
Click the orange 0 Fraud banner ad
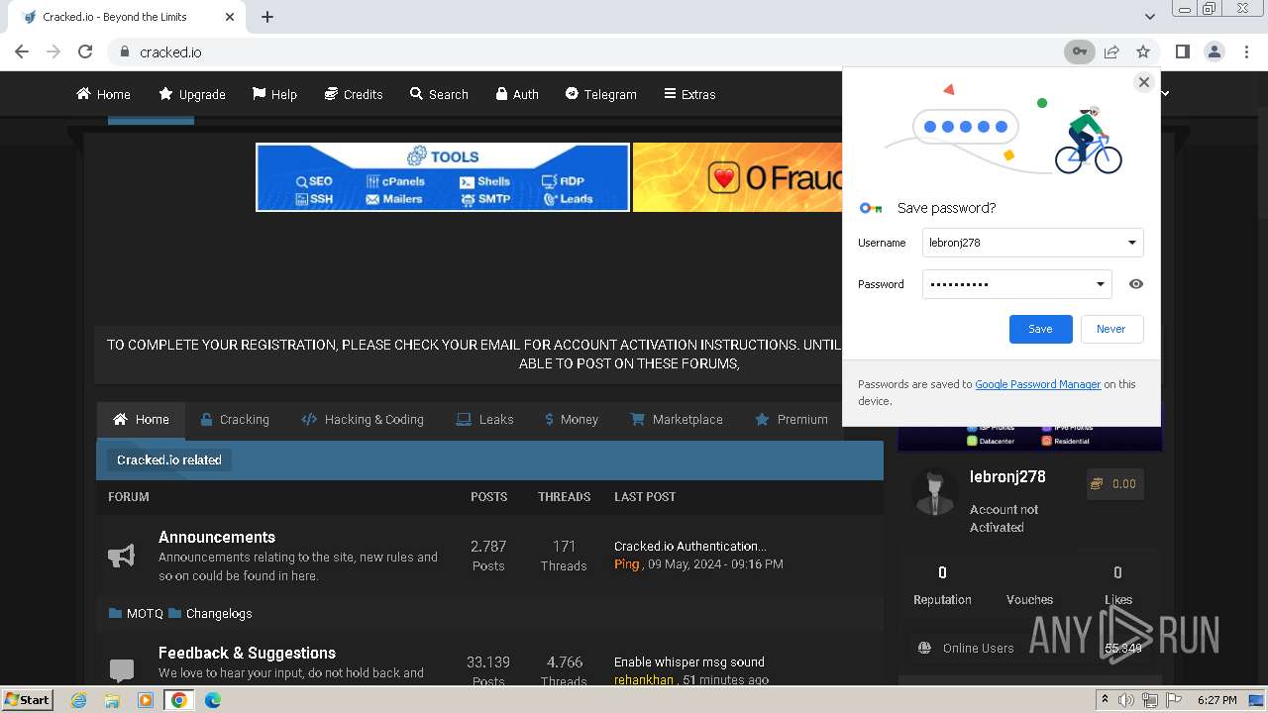(737, 177)
